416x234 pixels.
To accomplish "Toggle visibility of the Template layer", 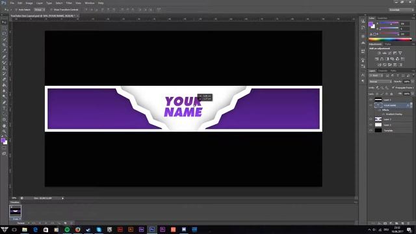I will 371,131.
